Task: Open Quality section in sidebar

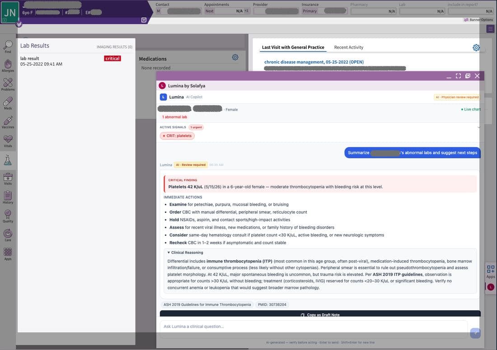Action: coord(8,216)
